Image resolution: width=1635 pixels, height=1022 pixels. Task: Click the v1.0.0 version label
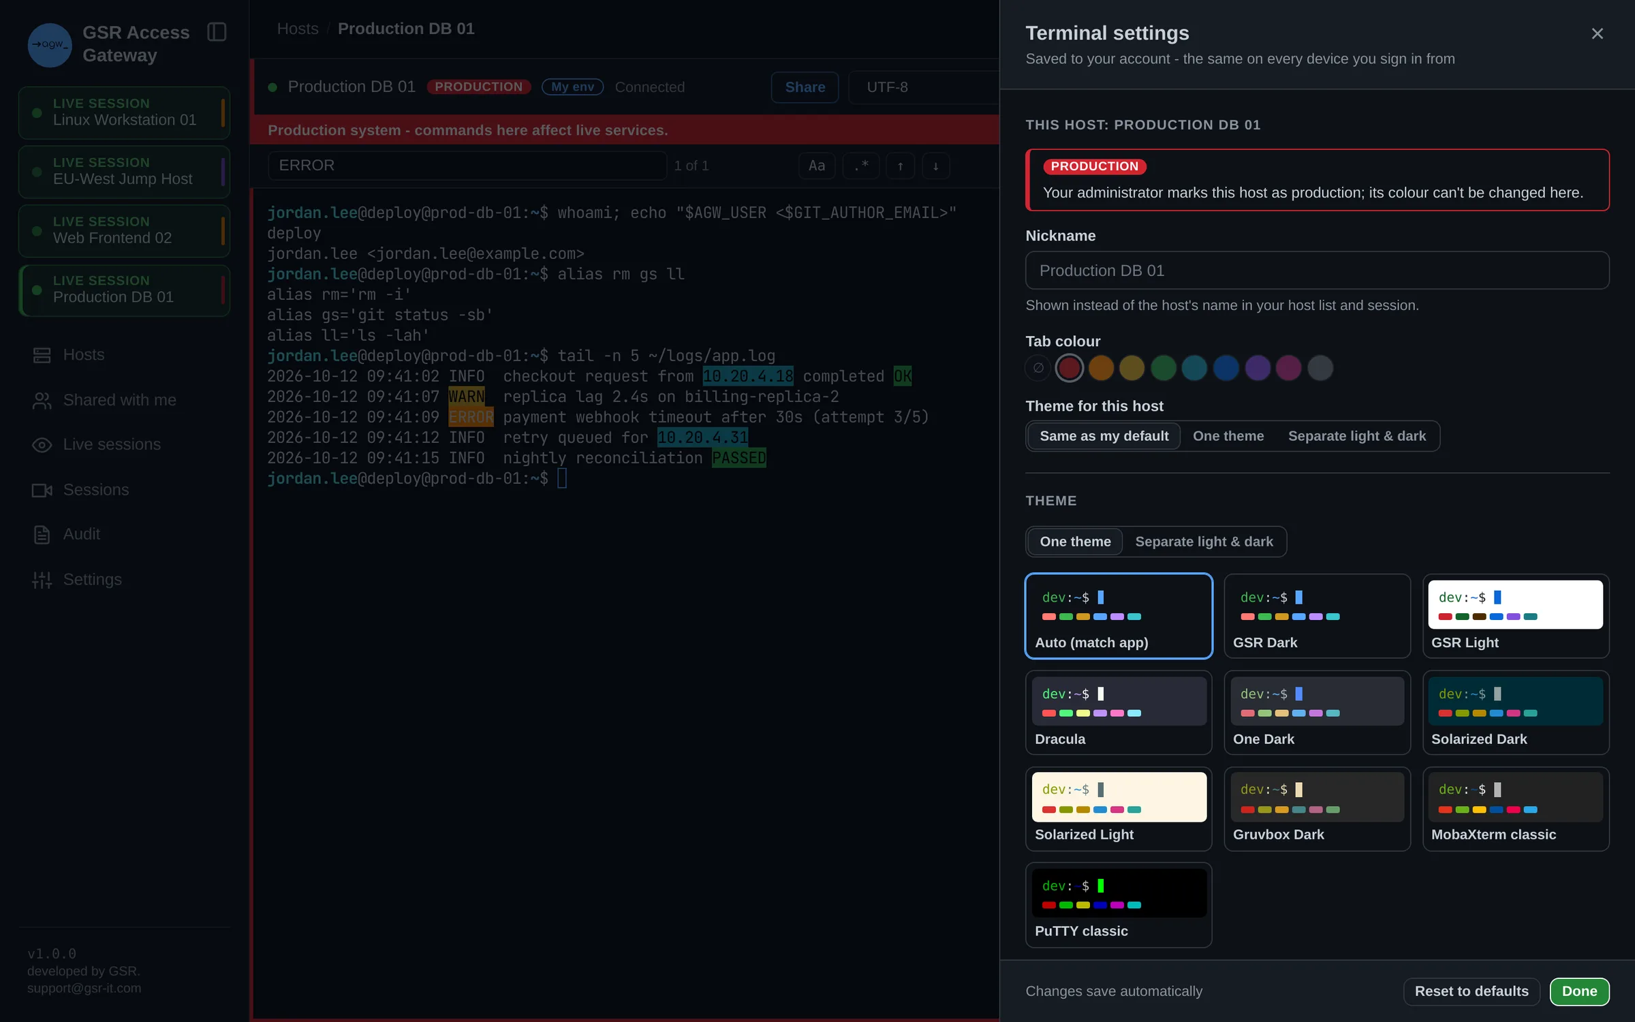coord(52,954)
